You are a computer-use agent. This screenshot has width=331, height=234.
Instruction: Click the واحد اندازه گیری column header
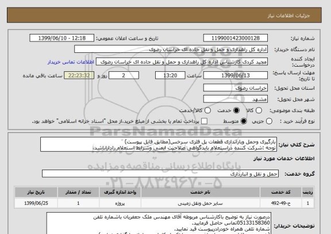point(120,192)
